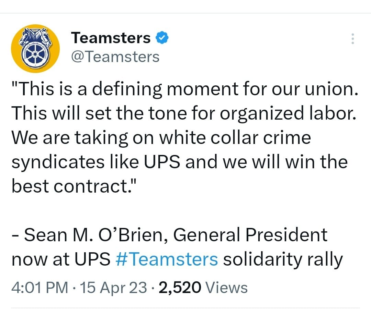371x316 pixels.
Task: View the 2,520 view count
Action: pyautogui.click(x=180, y=288)
